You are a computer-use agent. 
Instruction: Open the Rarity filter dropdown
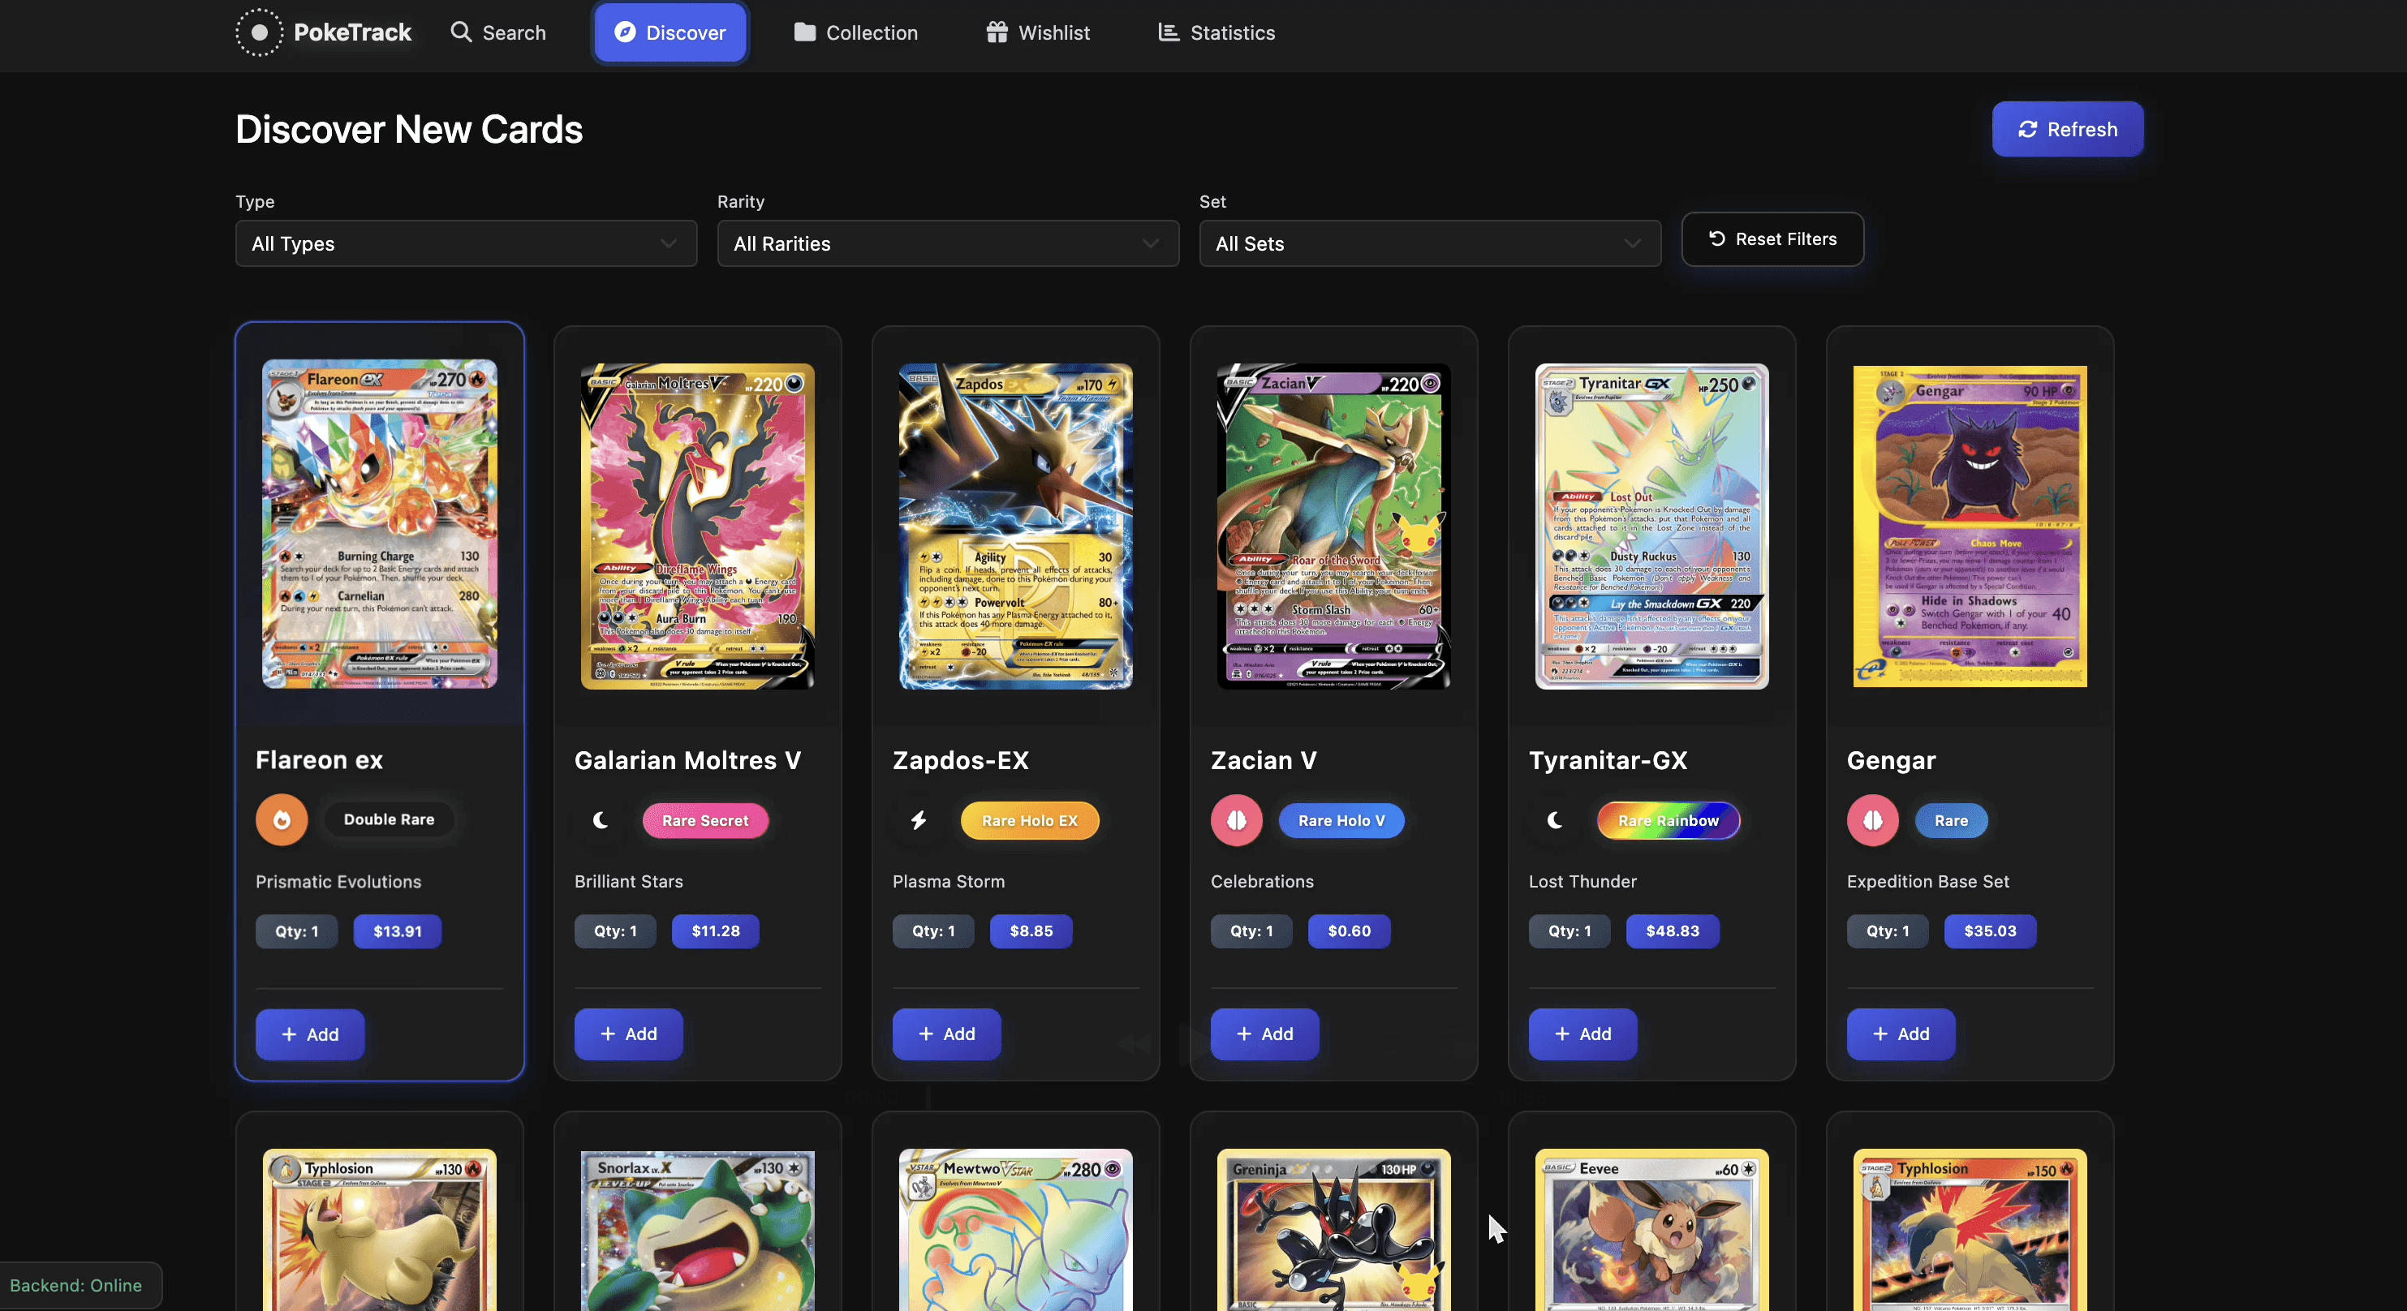[x=948, y=243]
